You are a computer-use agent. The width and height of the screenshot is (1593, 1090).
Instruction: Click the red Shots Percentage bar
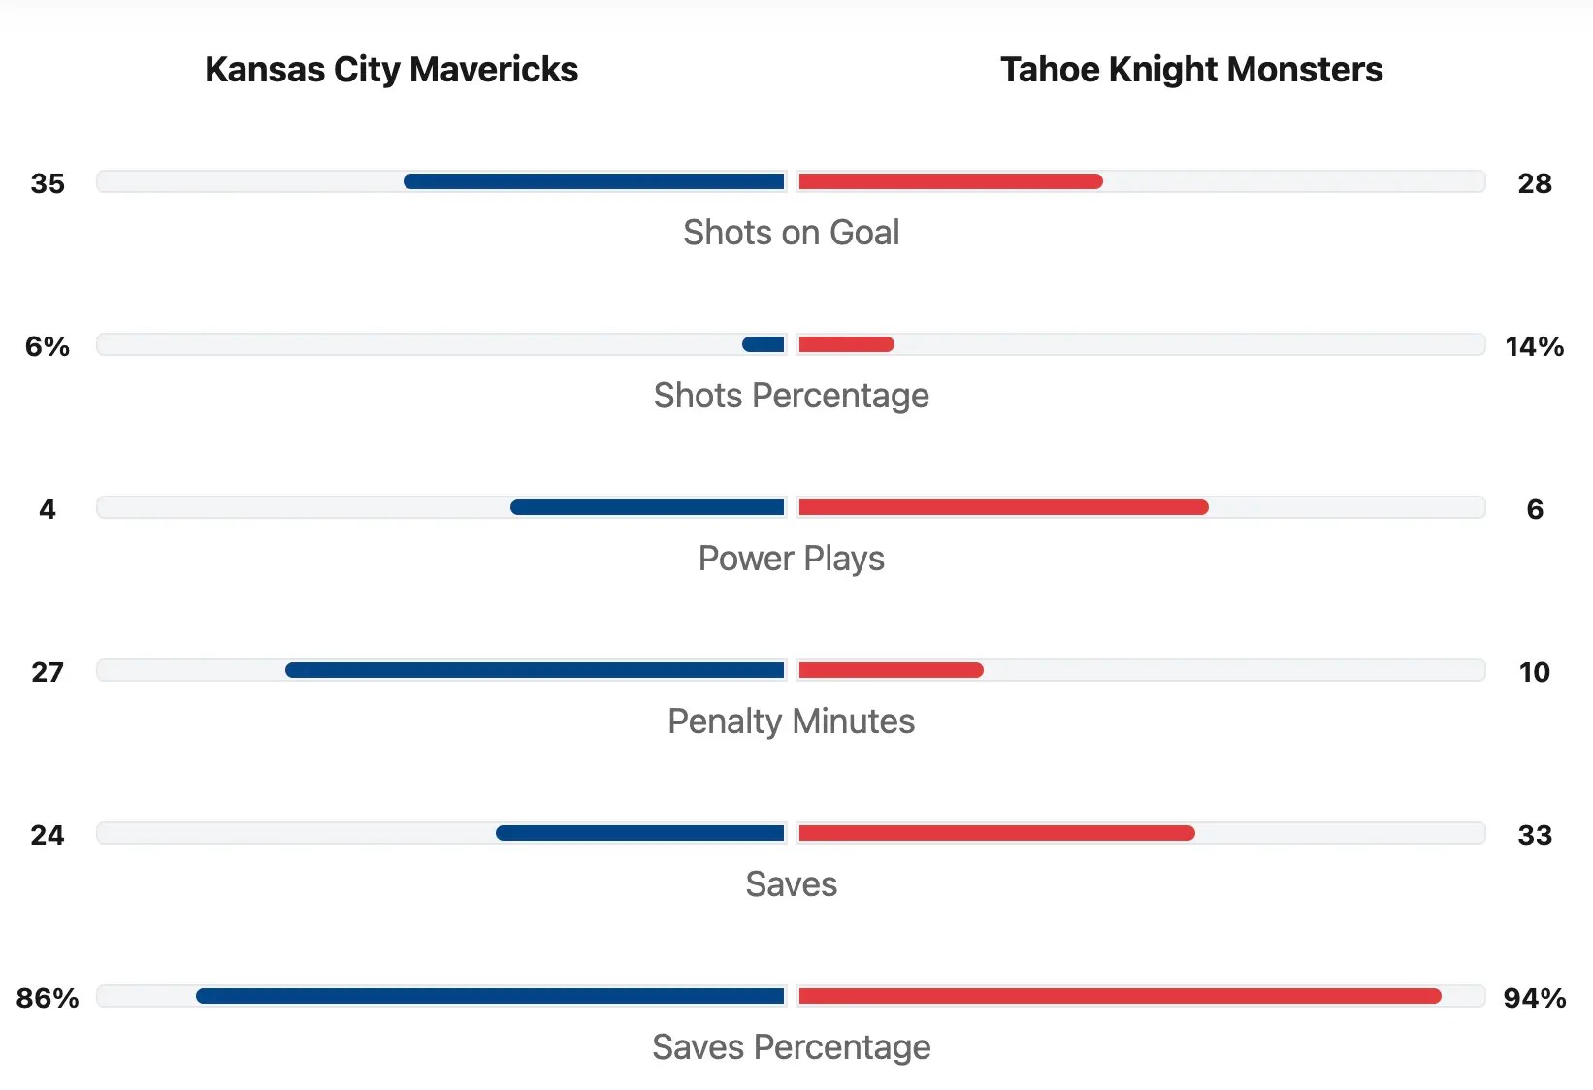(x=846, y=344)
